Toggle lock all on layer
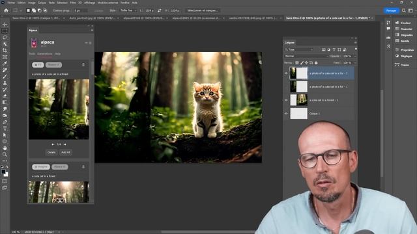This screenshot has width=417, height=234. tap(316, 63)
